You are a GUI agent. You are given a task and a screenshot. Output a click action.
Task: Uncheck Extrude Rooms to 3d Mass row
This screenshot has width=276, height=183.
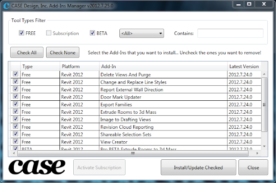[16, 111]
